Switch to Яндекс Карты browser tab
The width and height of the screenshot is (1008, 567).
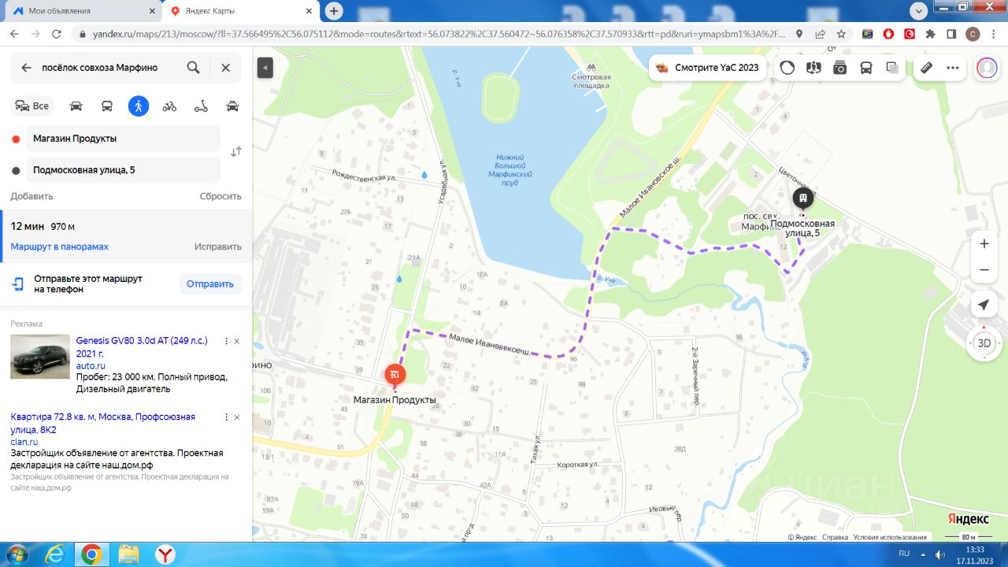(x=239, y=11)
